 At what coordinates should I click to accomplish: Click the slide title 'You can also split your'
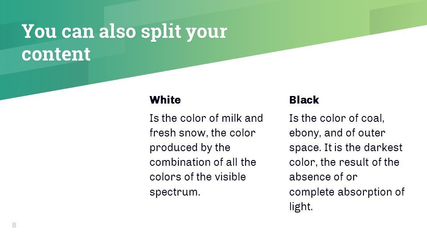[125, 32]
